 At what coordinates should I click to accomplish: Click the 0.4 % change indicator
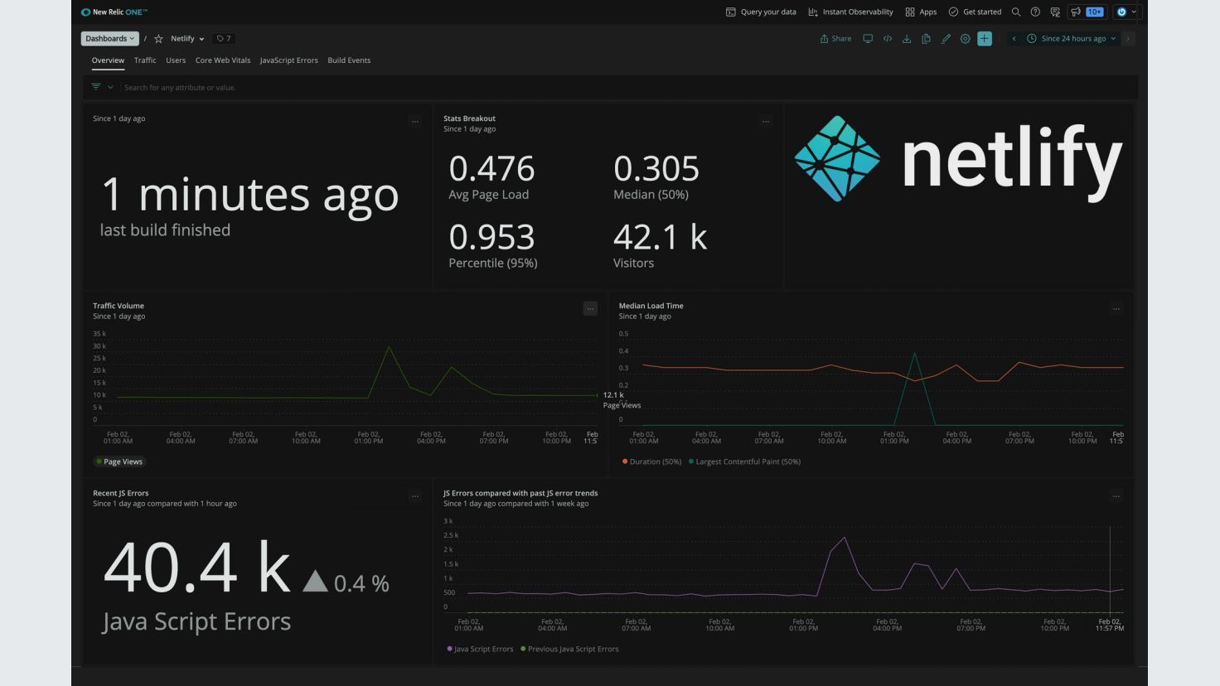coord(346,583)
